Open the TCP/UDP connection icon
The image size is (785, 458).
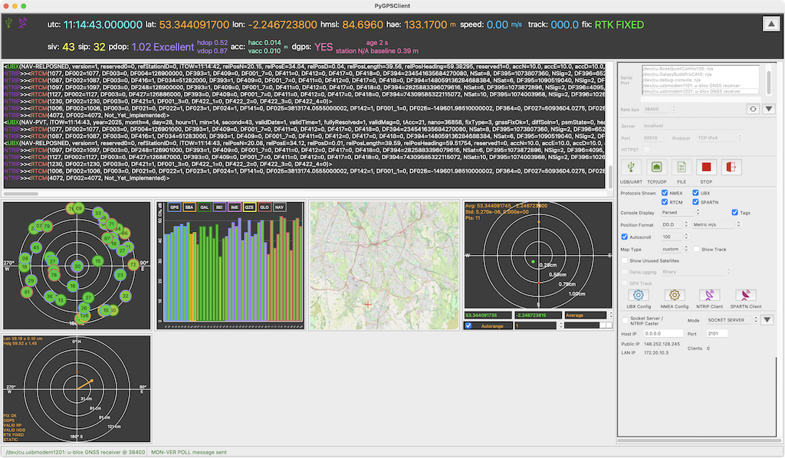pyautogui.click(x=656, y=167)
